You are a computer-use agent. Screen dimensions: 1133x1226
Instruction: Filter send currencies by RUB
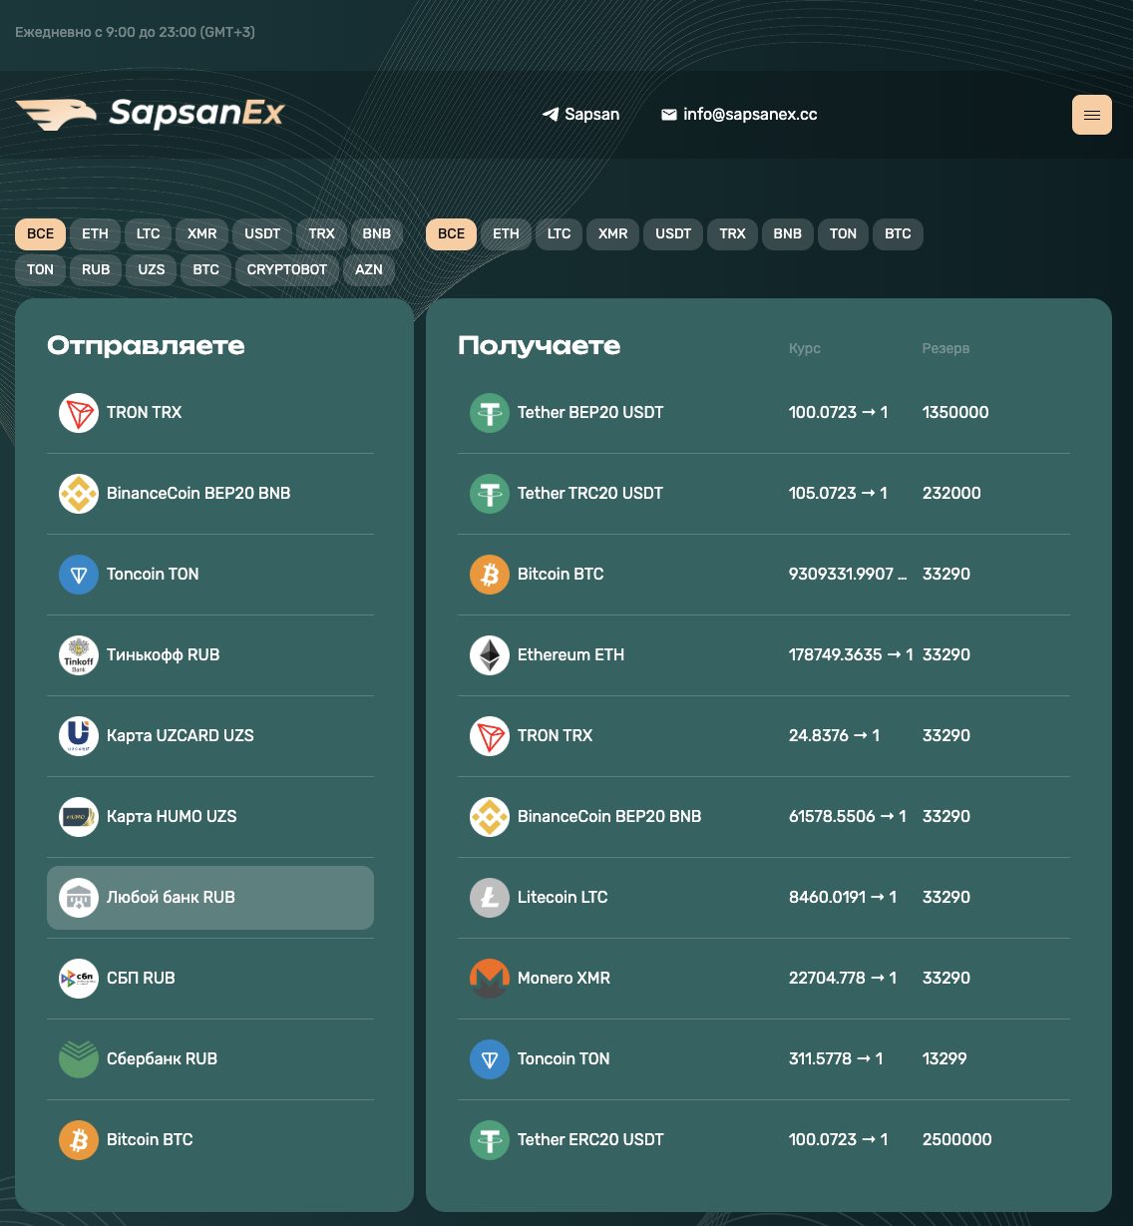coord(96,269)
